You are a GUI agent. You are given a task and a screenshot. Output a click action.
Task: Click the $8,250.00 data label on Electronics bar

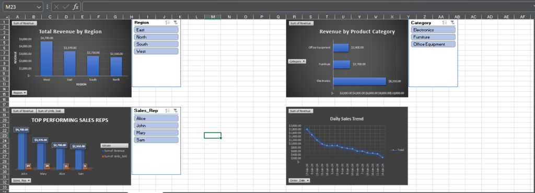(395, 81)
